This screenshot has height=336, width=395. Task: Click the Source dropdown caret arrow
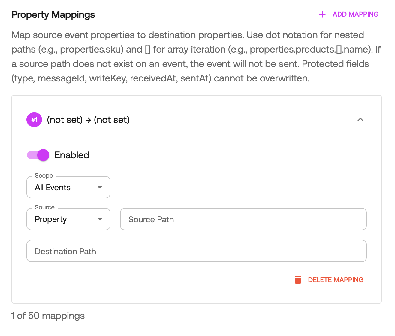click(100, 219)
